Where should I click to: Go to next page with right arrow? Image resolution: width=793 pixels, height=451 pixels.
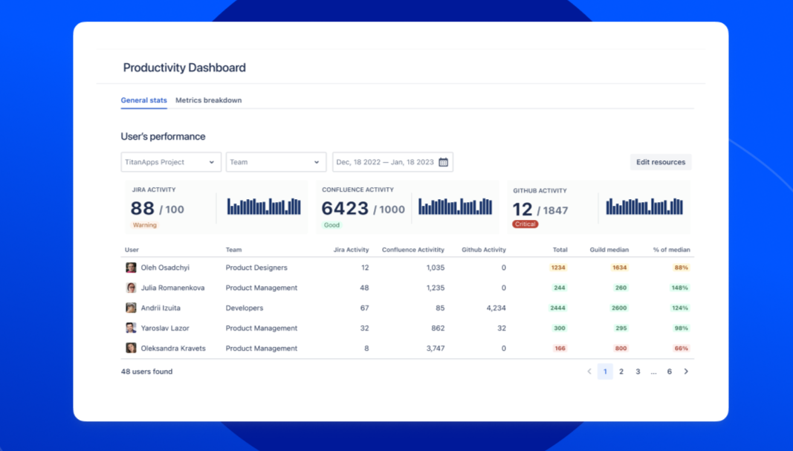pyautogui.click(x=686, y=371)
